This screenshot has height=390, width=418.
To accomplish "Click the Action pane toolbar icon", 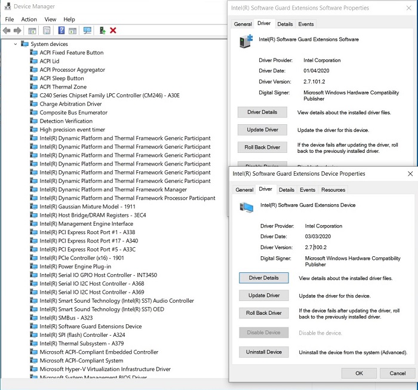I will (x=72, y=30).
